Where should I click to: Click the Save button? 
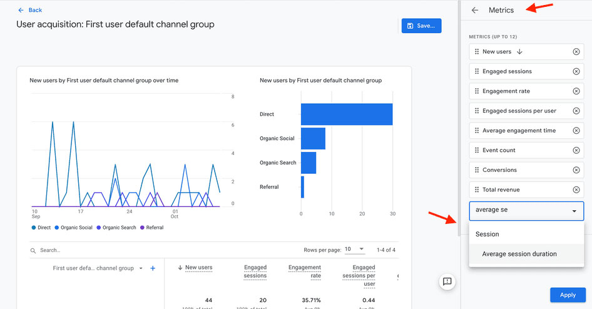421,26
